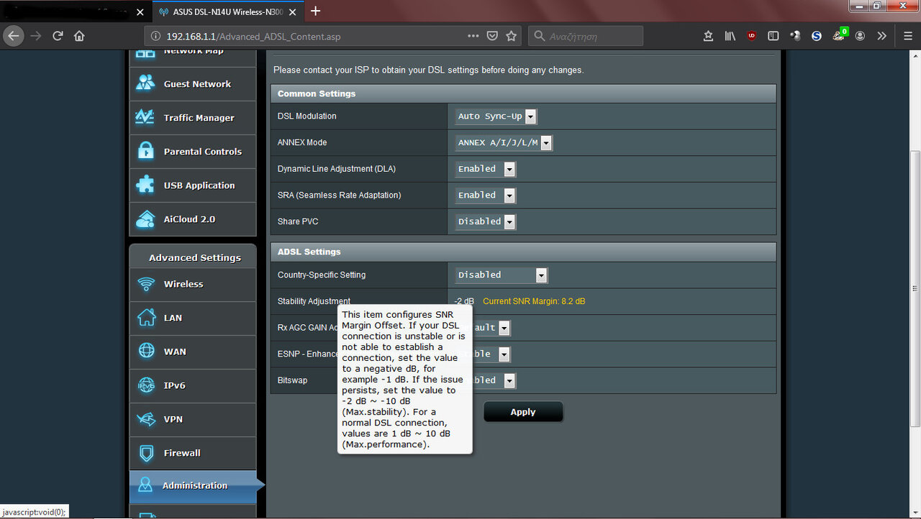Viewport: 921px width, 519px height.
Task: Click the Parental Controls lock icon
Action: pos(145,151)
